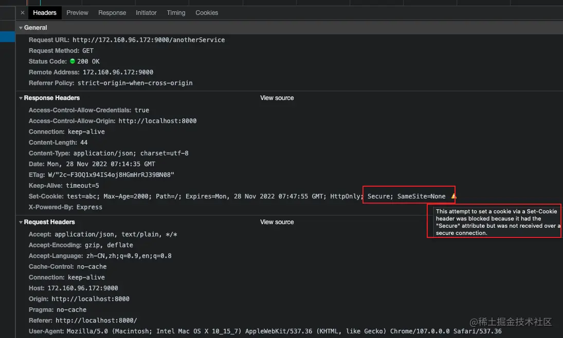The height and width of the screenshot is (338, 563).
Task: Click the Connection keep-alive response header
Action: 67,132
